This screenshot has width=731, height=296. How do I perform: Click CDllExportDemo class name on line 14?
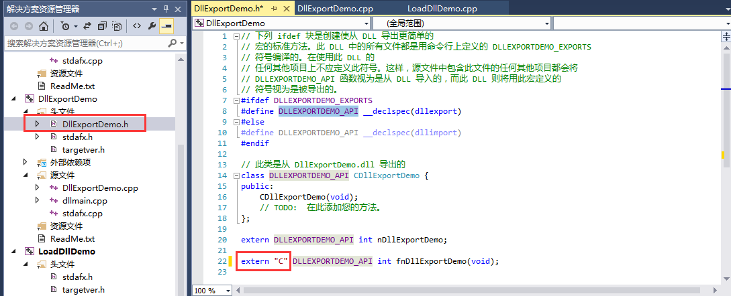tap(387, 175)
